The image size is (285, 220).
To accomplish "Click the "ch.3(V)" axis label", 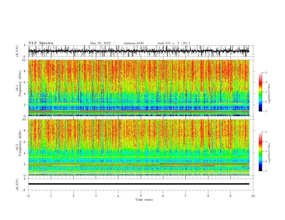I will coord(17,184).
